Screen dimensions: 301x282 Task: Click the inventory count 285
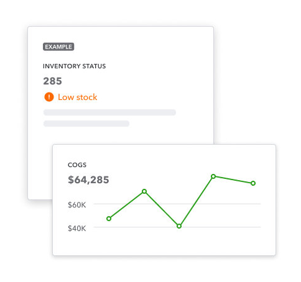coord(52,81)
